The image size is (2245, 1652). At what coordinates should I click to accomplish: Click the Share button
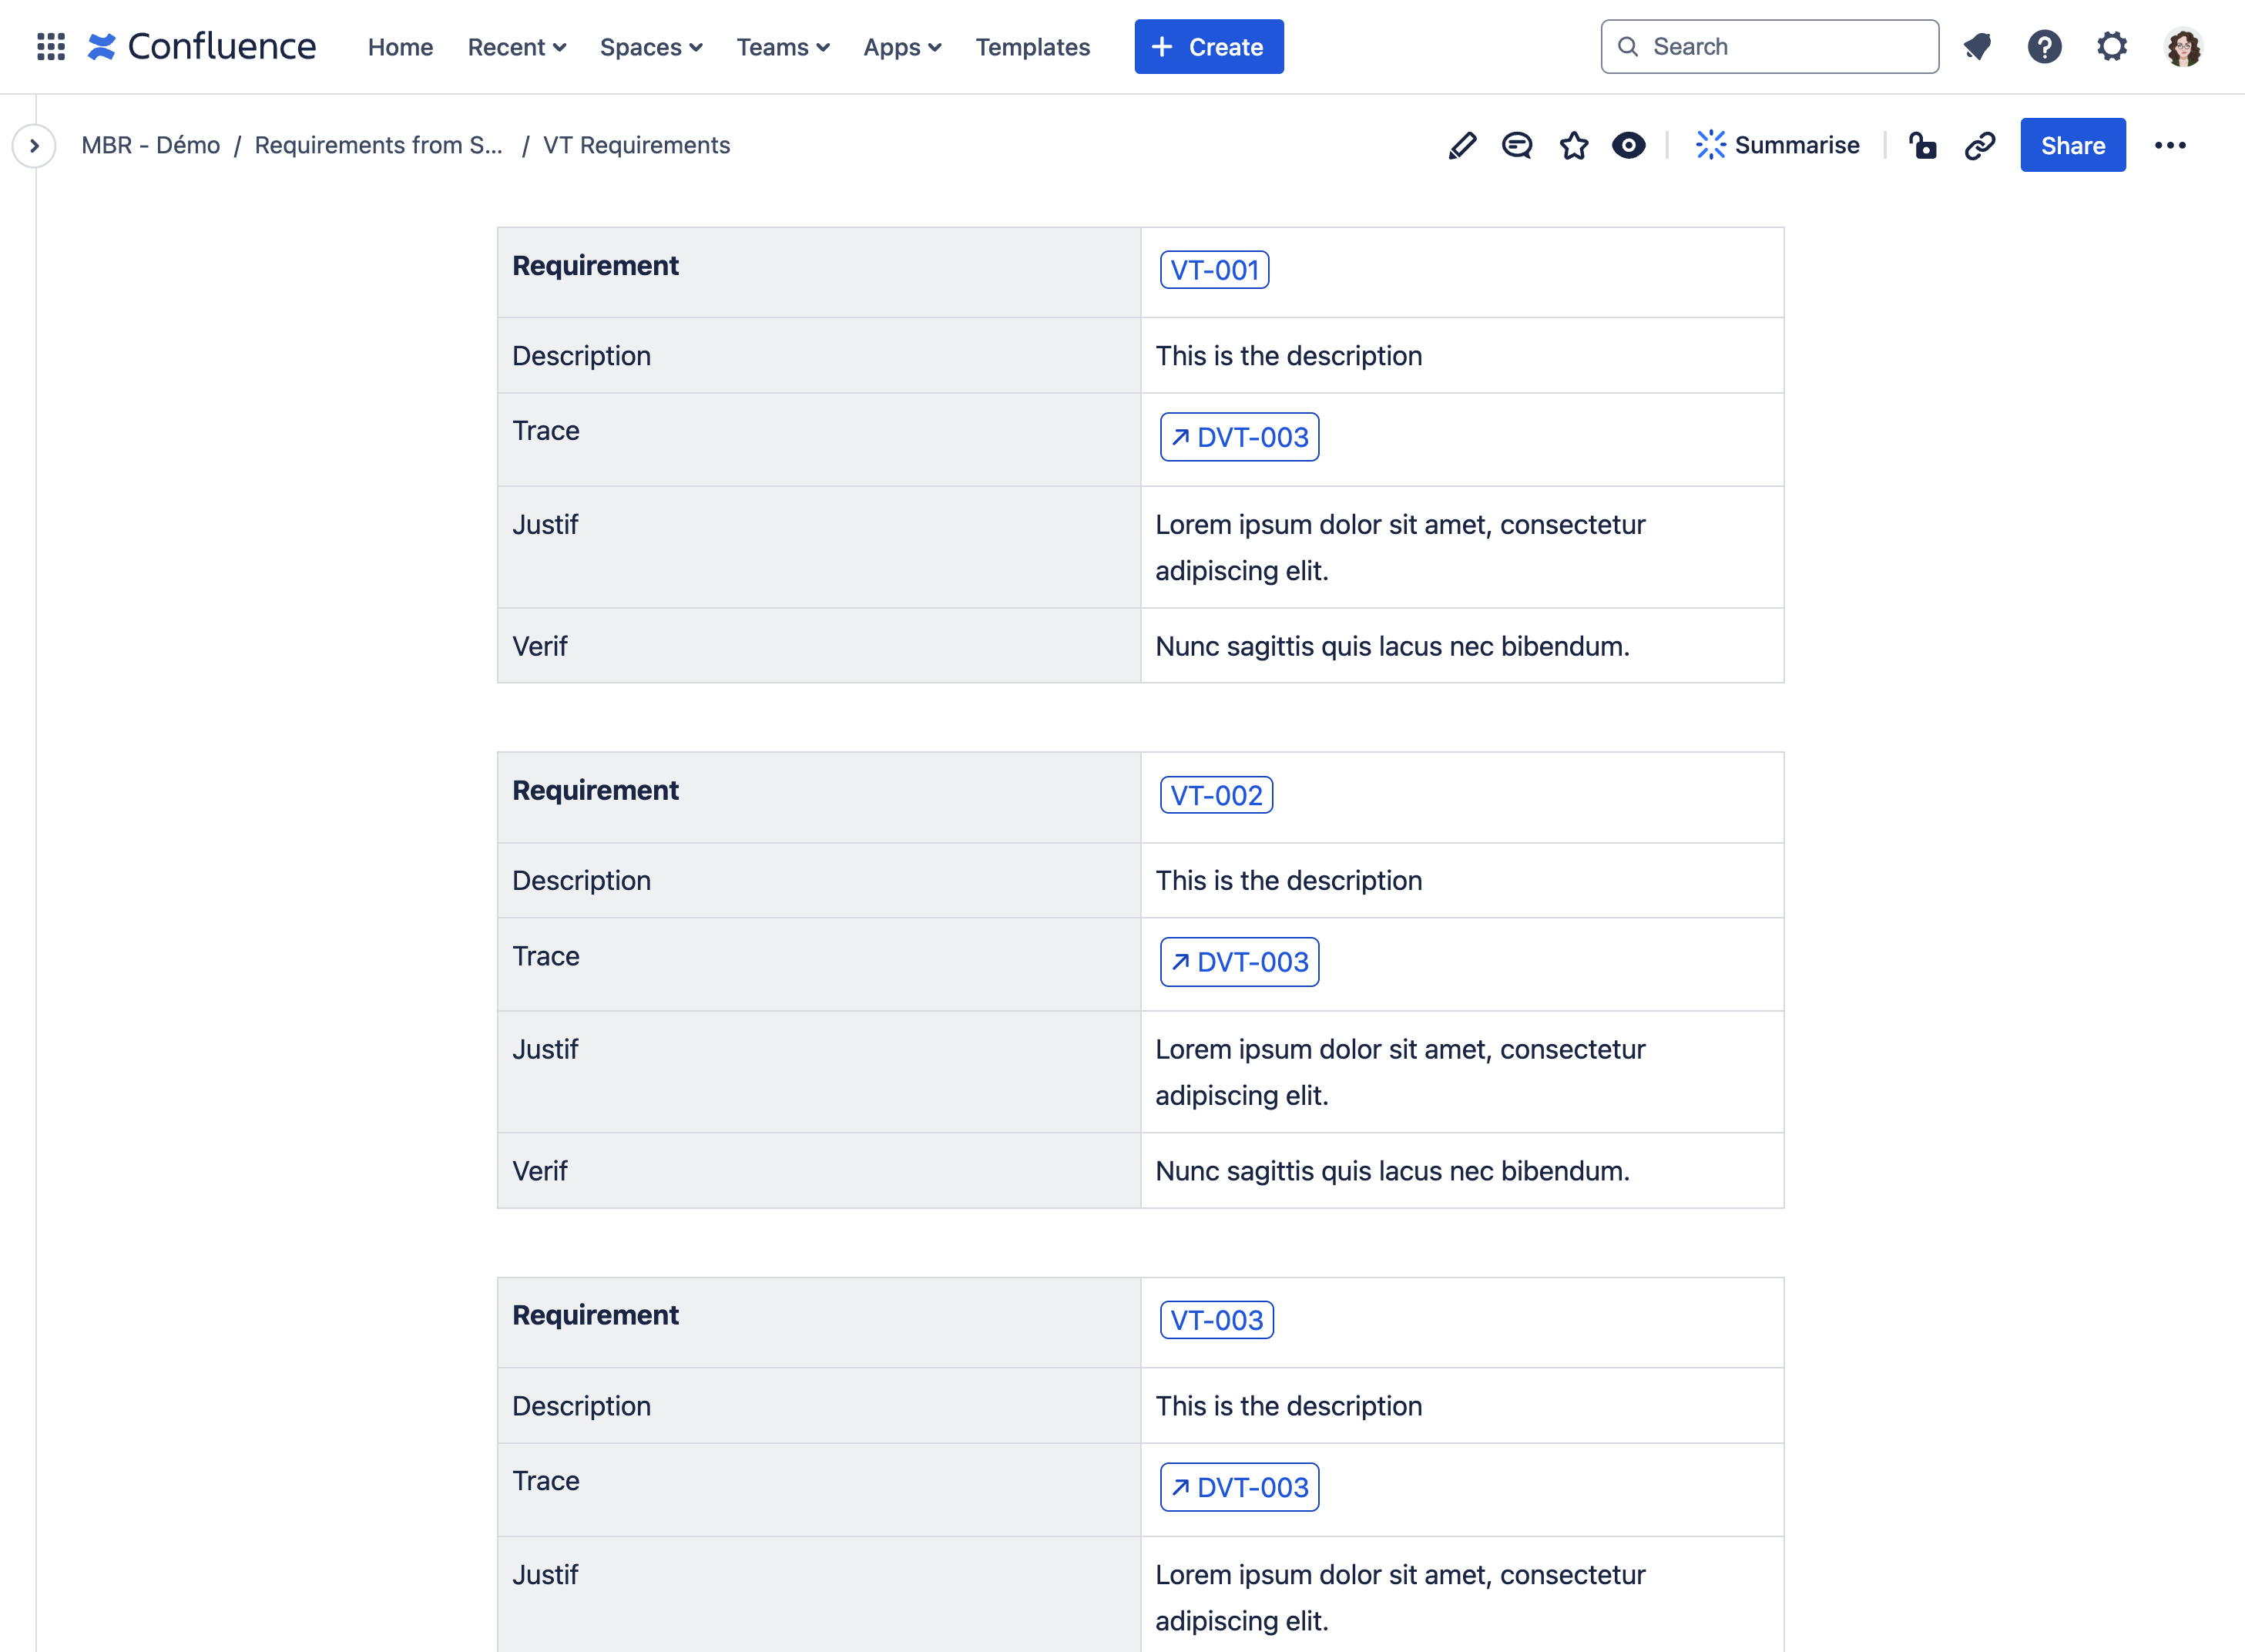(2073, 146)
